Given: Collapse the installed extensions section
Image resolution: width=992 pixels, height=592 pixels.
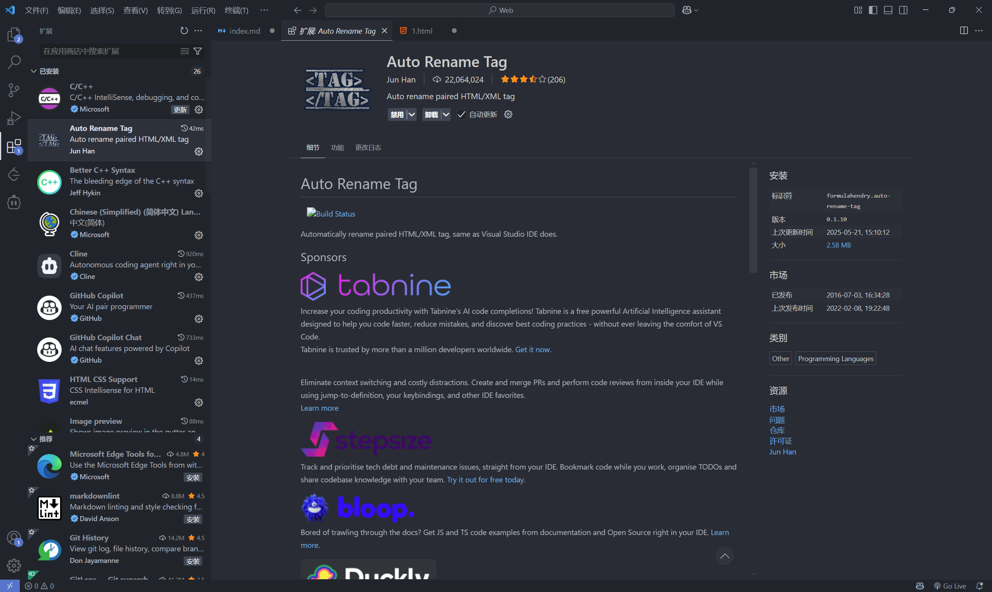Looking at the screenshot, I should (x=33, y=71).
